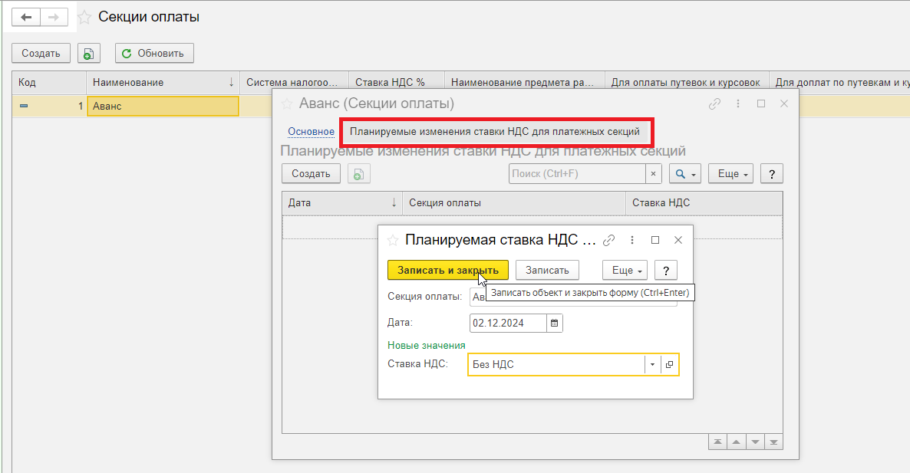This screenshot has width=910, height=473.
Task: Move down one record with down arrow
Action: [x=755, y=442]
